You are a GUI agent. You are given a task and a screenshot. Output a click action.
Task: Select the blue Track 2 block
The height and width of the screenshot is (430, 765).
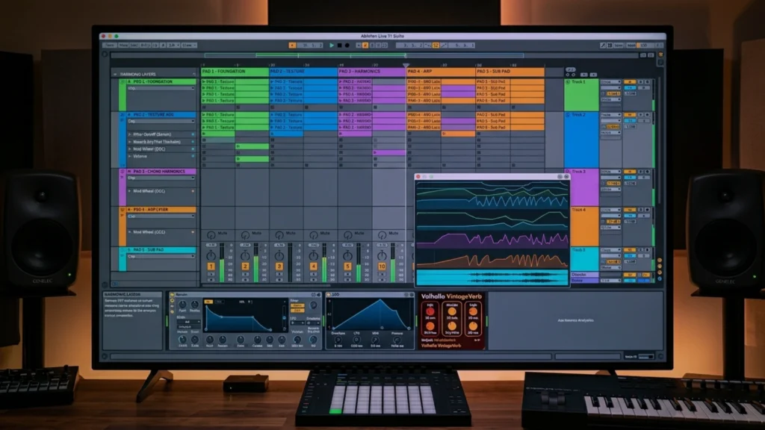click(581, 140)
